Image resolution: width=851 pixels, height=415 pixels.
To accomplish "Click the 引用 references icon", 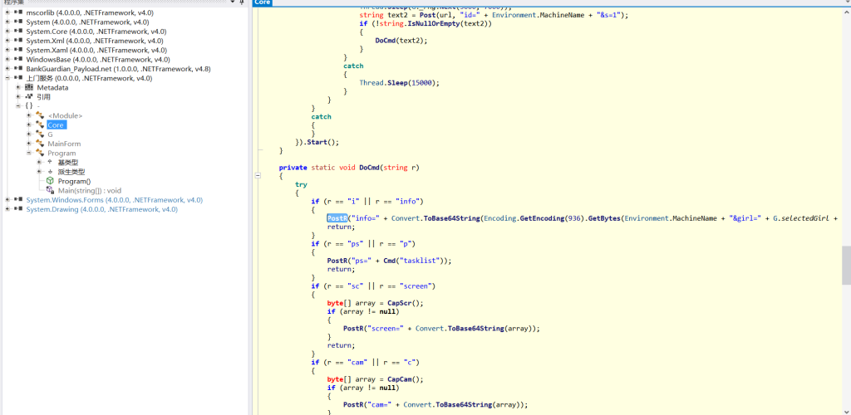I will point(29,96).
